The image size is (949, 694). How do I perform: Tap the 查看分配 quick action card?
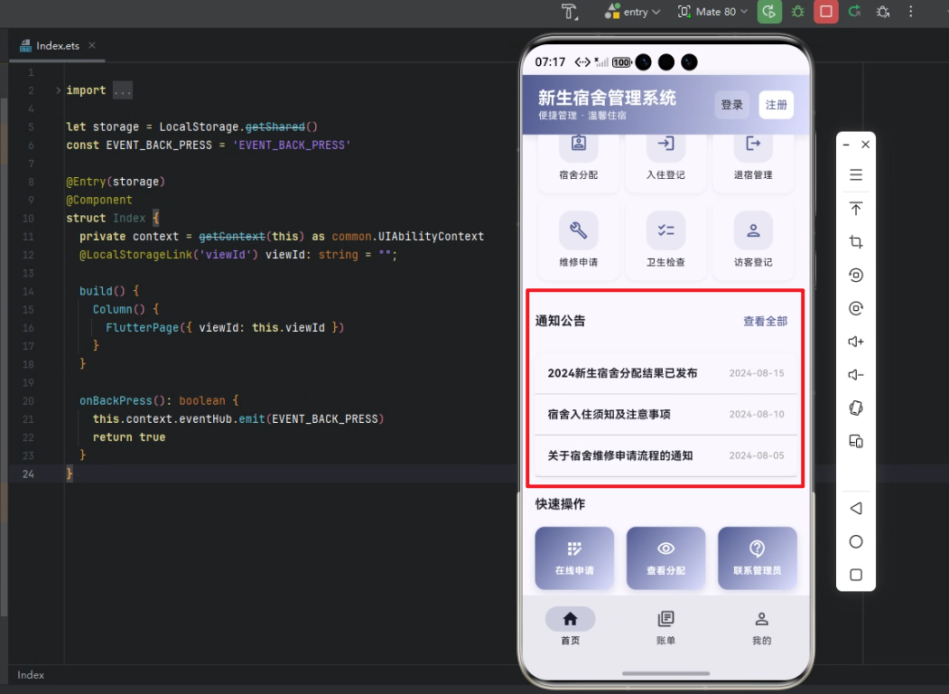coord(665,558)
